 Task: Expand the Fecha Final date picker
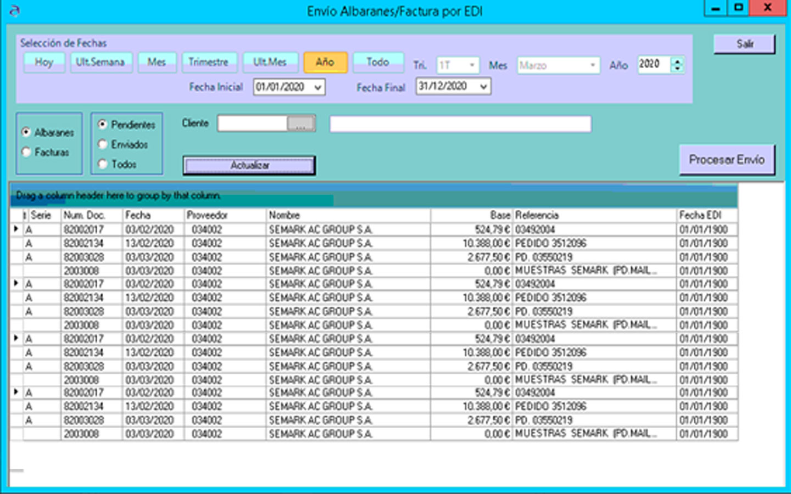coord(483,87)
